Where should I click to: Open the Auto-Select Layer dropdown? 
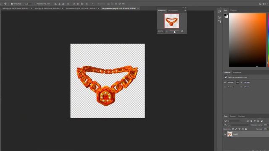pyautogui.click(x=28, y=4)
